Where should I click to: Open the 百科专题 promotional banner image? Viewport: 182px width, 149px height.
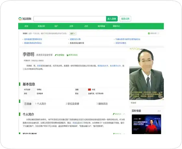click(x=146, y=124)
